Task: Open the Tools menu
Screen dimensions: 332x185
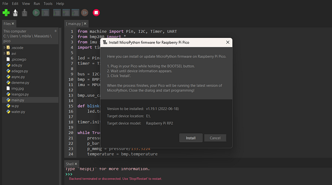Action: [x=48, y=4]
